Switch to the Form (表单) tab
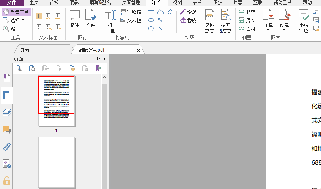Image resolution: width=321 pixels, height=189 pixels. [x=197, y=3]
